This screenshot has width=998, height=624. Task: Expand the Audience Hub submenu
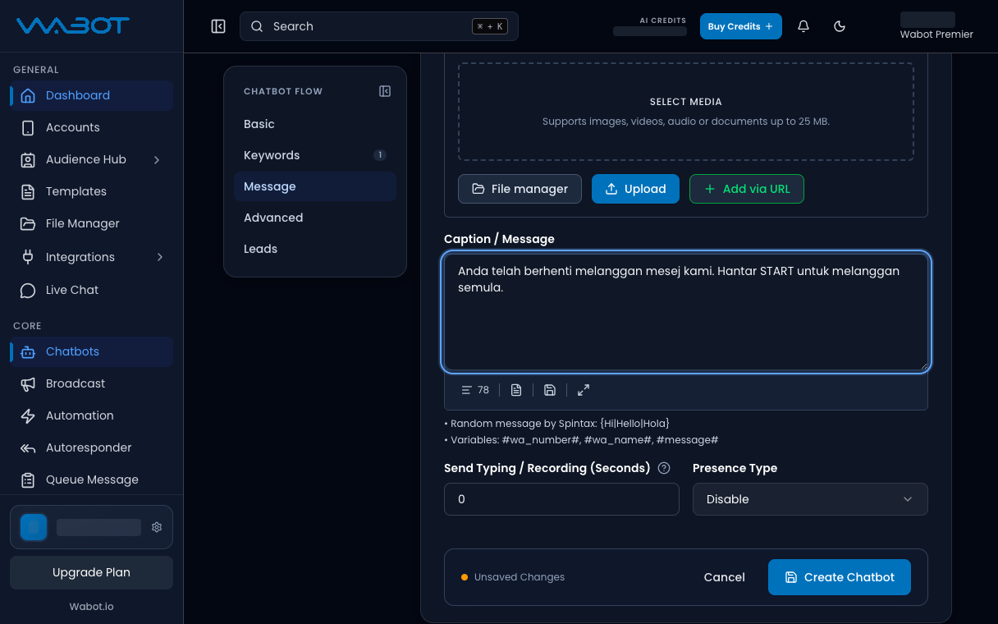91,159
